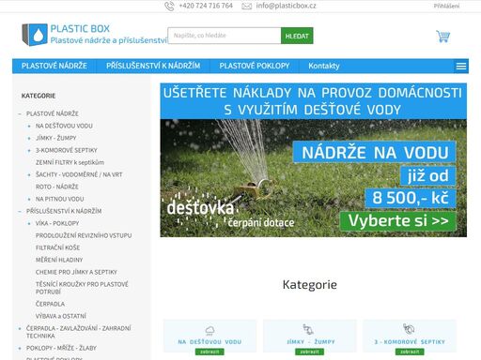Click the hamburger menu icon in navbar

pyautogui.click(x=461, y=67)
